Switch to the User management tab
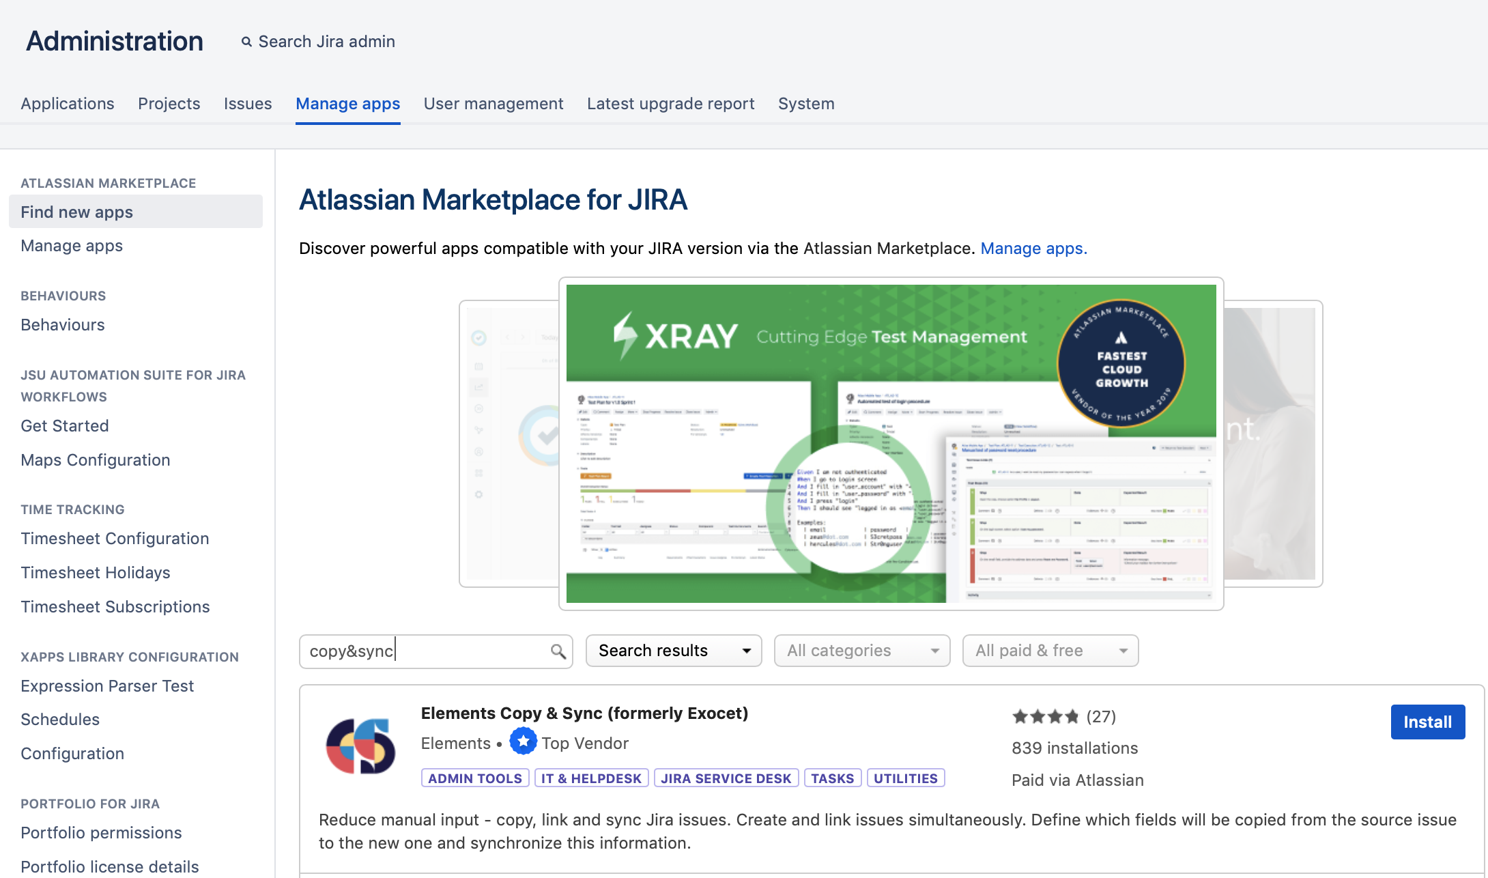The width and height of the screenshot is (1488, 878). coord(493,104)
